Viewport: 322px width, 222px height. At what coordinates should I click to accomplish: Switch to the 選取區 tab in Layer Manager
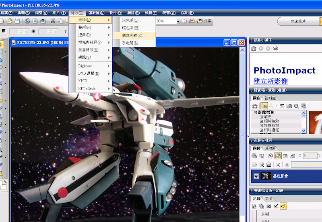tap(270, 149)
